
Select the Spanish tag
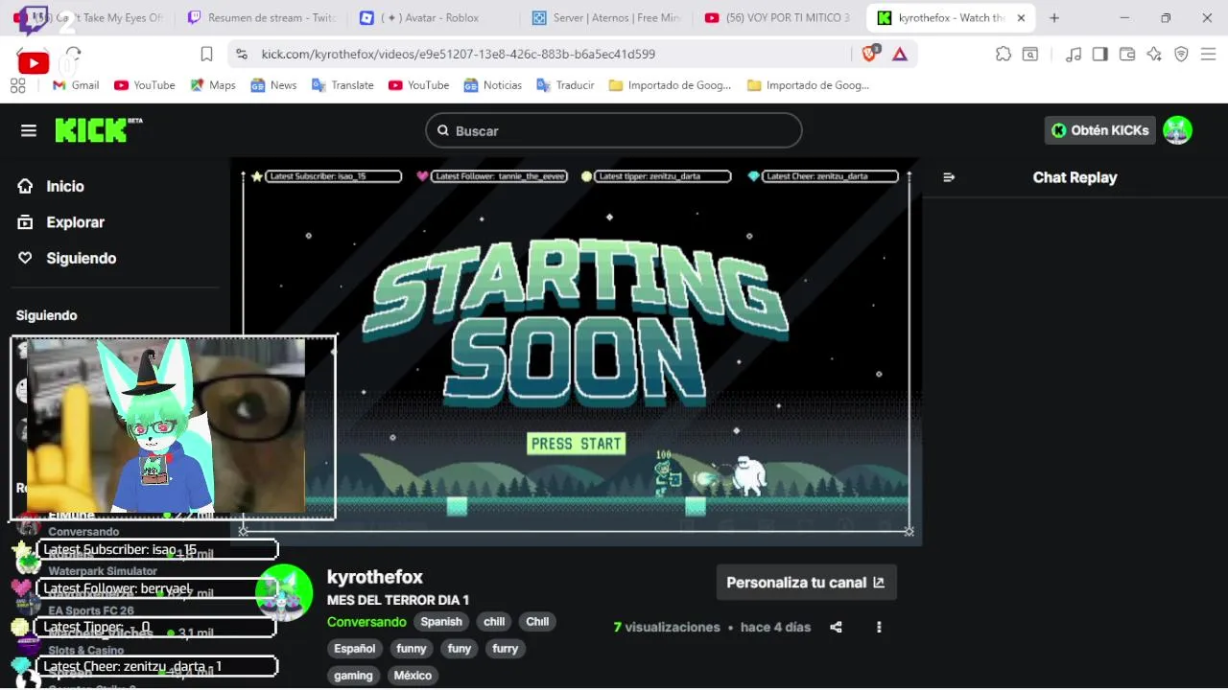click(x=441, y=622)
